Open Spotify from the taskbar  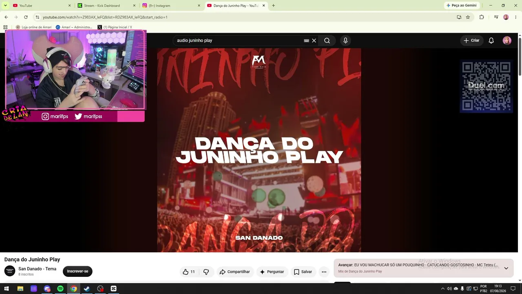click(x=60, y=289)
